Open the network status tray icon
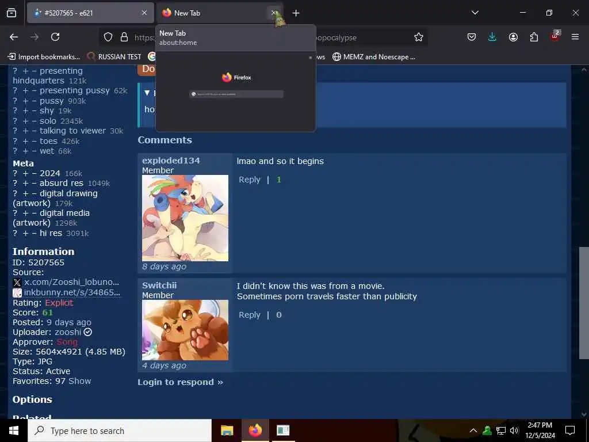Screen dimensions: 589x442 click(x=501, y=430)
